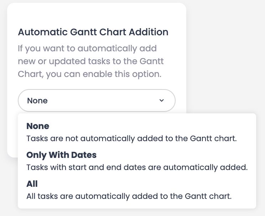Click the gray background right of the heading
The width and height of the screenshot is (265, 216).
pos(224,32)
